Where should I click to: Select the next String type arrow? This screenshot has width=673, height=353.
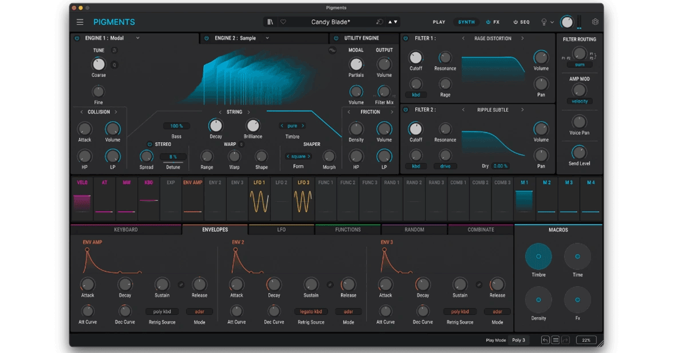click(x=248, y=112)
